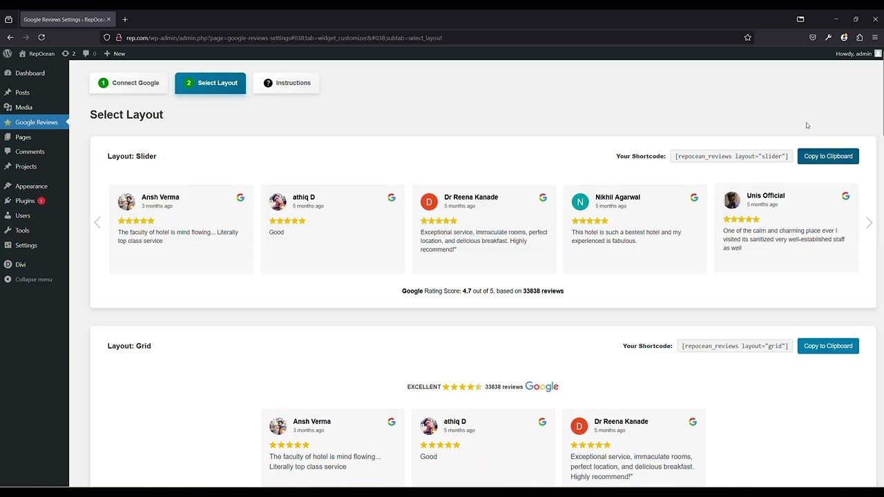Click Unis Official's avatar in slider
The image size is (884, 497).
(731, 200)
